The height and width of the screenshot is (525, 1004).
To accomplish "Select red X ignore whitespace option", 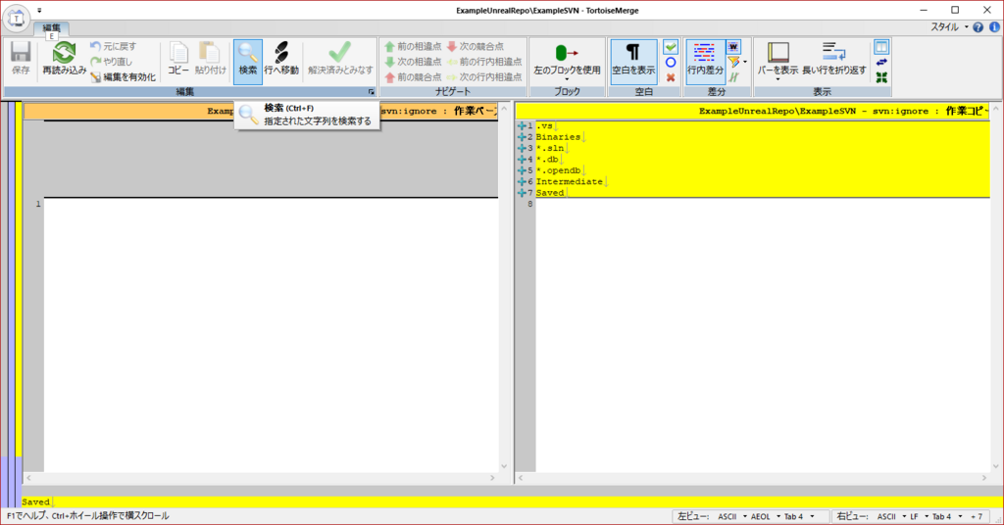I will coord(671,77).
